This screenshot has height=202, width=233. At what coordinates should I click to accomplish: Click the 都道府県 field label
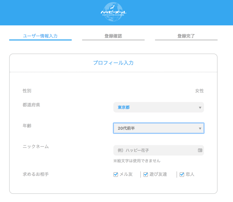pyautogui.click(x=31, y=105)
